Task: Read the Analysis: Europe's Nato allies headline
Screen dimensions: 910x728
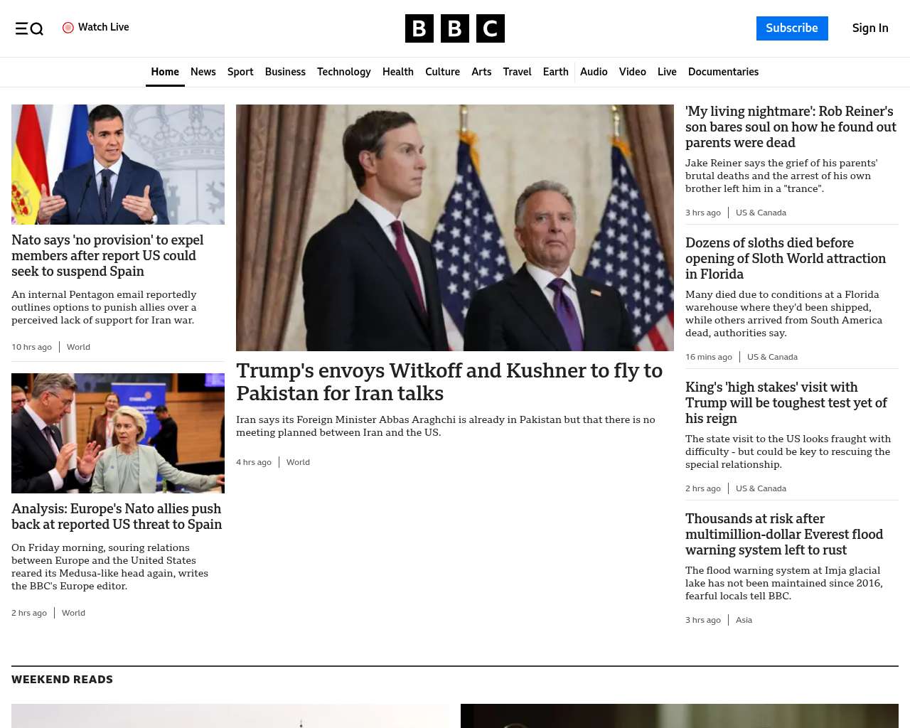Action: pos(117,517)
